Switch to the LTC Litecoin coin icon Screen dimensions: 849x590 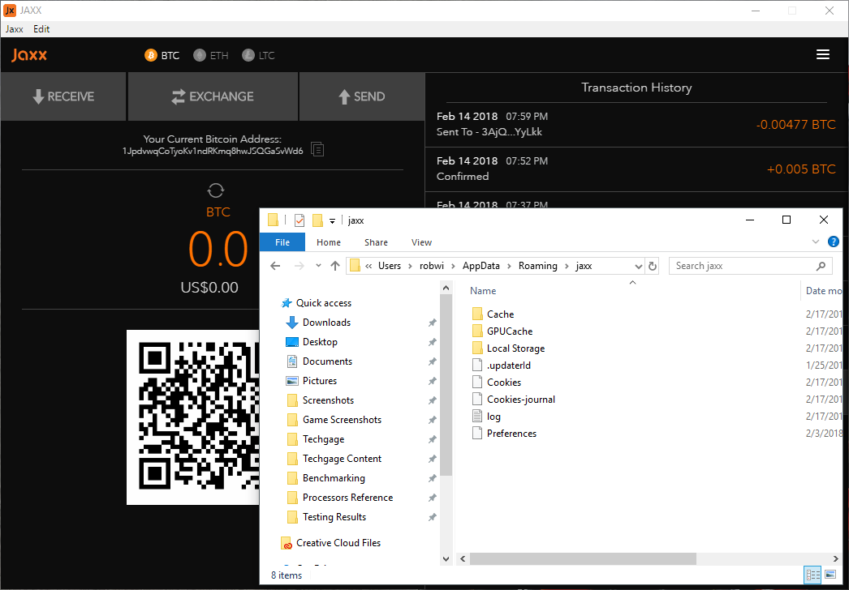(x=248, y=55)
